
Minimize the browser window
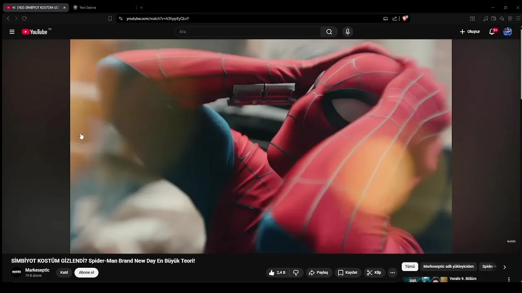[493, 7]
